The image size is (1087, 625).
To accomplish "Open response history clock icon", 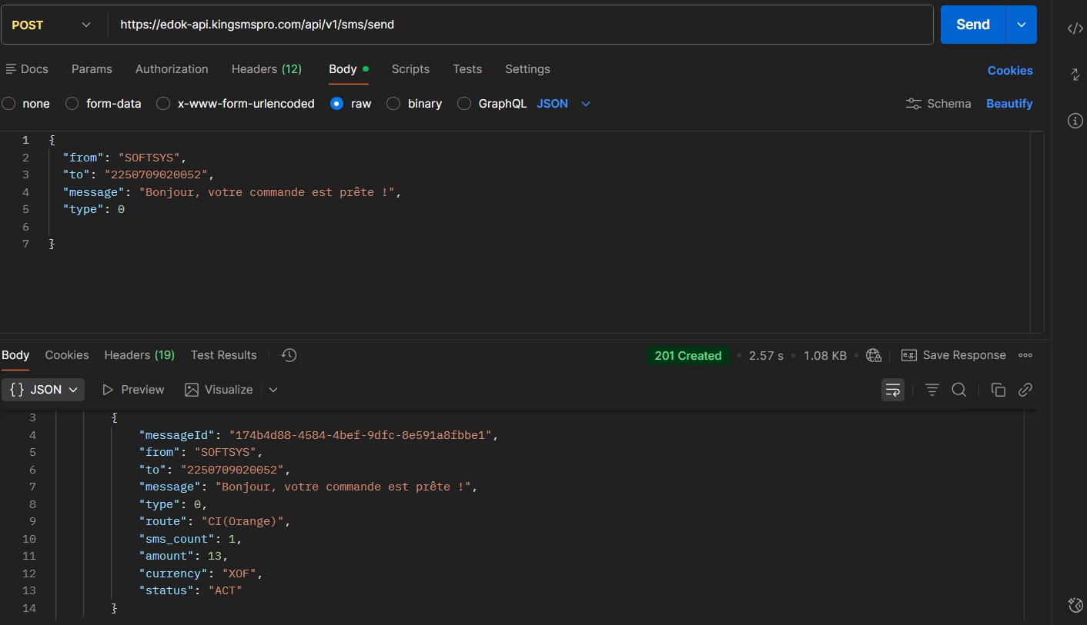I will (289, 355).
